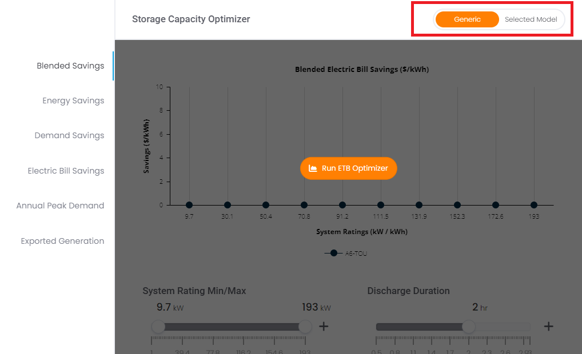Image resolution: width=582 pixels, height=354 pixels.
Task: Click the data point at 91.2 rating
Action: click(342, 205)
